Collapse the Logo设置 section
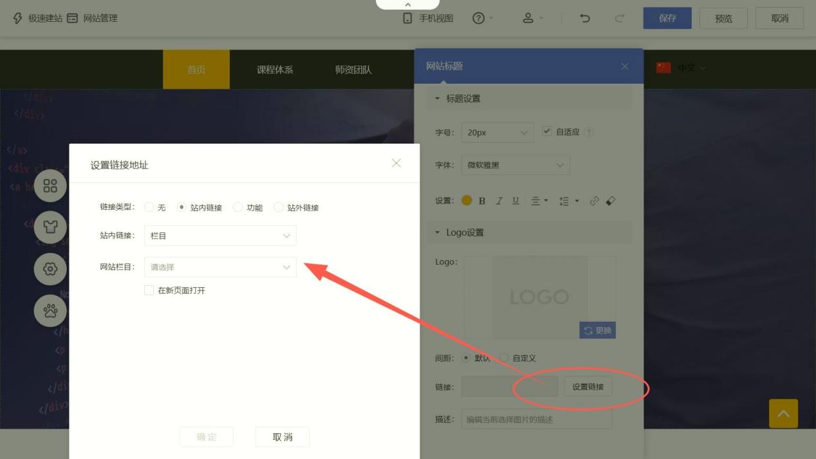Viewport: 816px width, 459px height. (529, 232)
